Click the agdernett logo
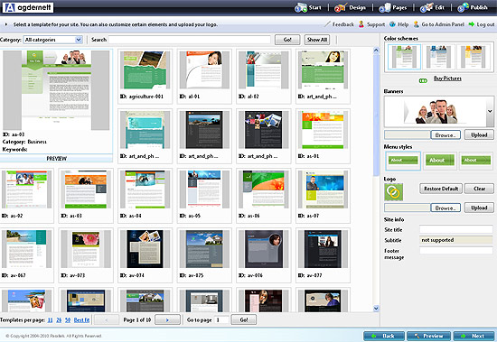The image size is (497, 342). [x=28, y=7]
